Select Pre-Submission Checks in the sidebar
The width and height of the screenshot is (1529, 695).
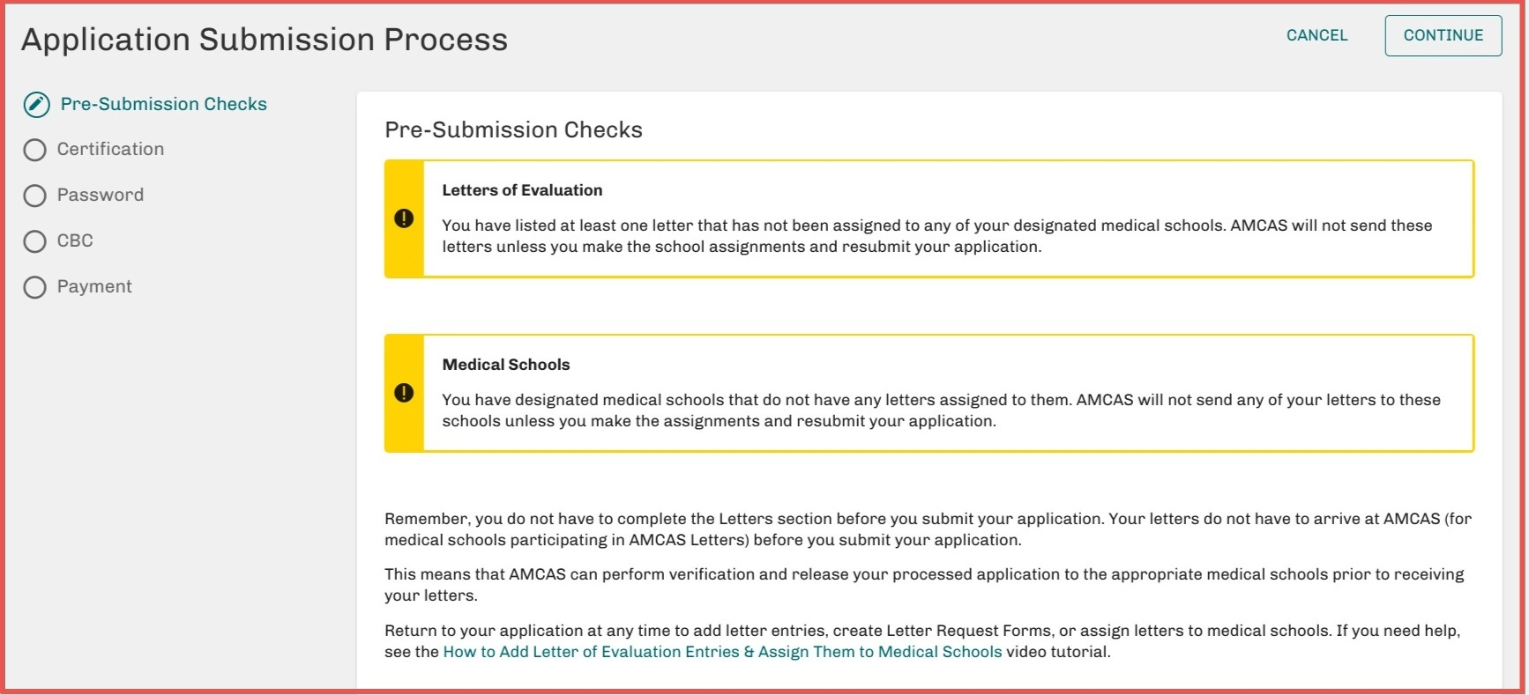coord(163,104)
